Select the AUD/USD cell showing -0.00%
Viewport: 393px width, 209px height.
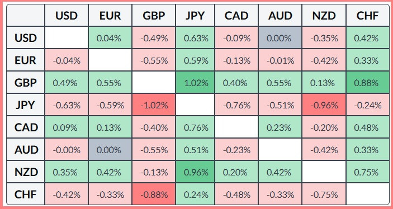67,150
